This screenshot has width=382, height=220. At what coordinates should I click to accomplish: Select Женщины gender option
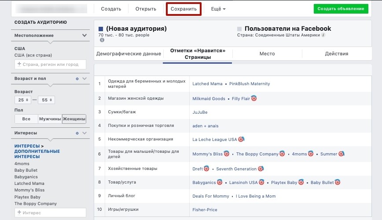point(74,119)
